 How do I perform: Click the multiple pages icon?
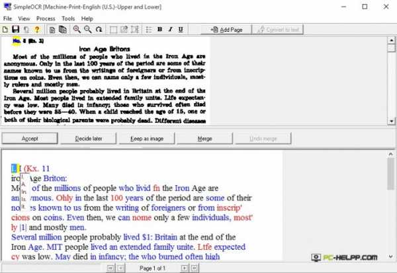pyautogui.click(x=63, y=30)
